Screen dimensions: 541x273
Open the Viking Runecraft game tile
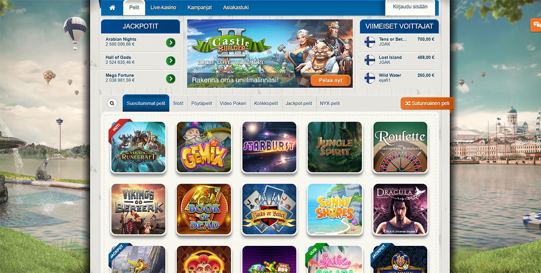(138, 147)
